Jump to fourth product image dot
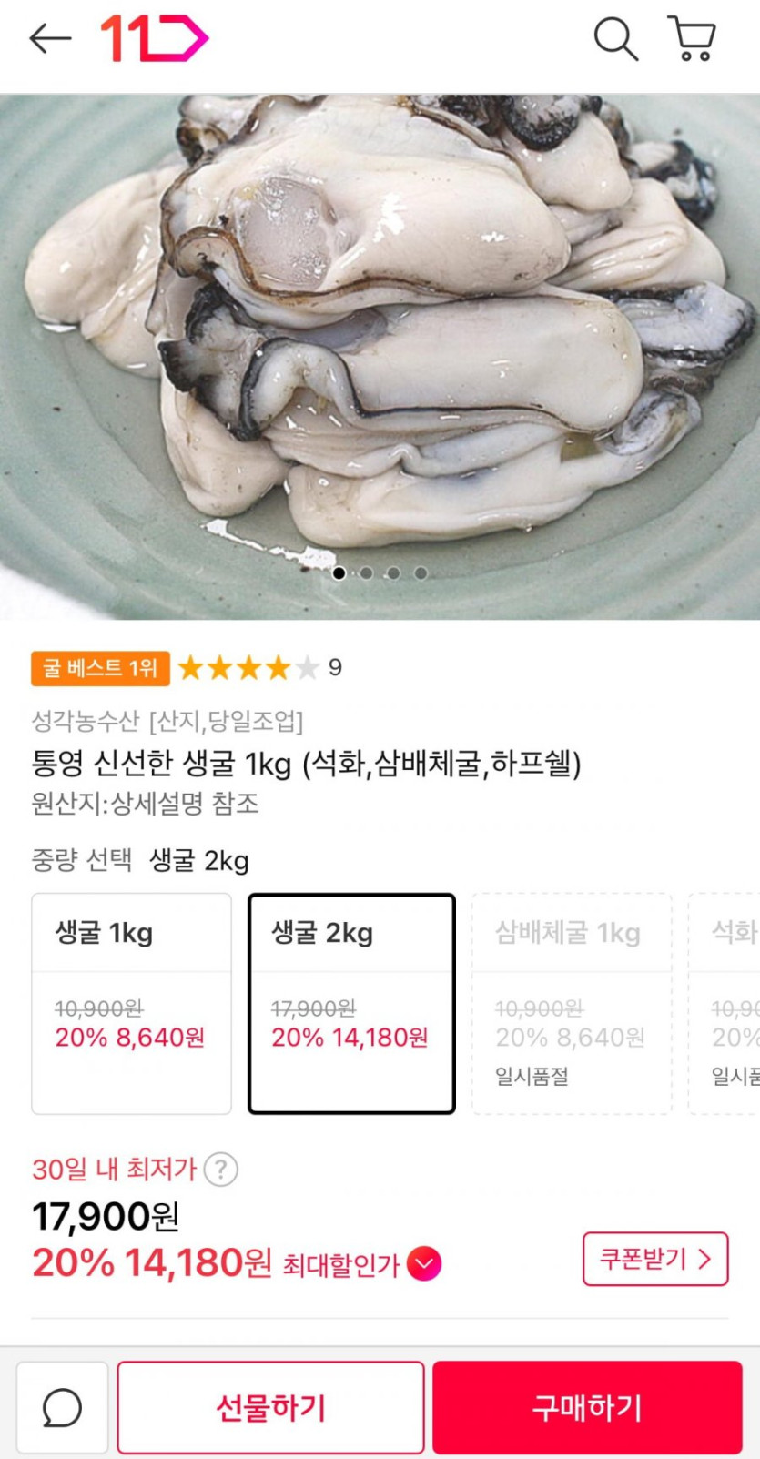The image size is (760, 1459). (421, 573)
